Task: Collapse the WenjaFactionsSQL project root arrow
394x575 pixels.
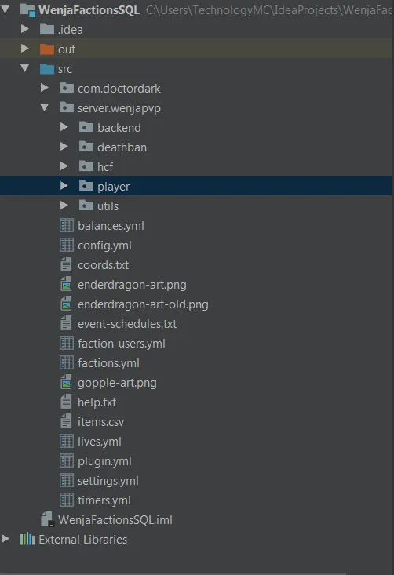Action: coord(5,9)
